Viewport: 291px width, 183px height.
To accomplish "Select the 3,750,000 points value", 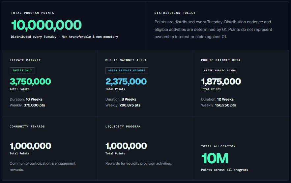I will point(30,81).
